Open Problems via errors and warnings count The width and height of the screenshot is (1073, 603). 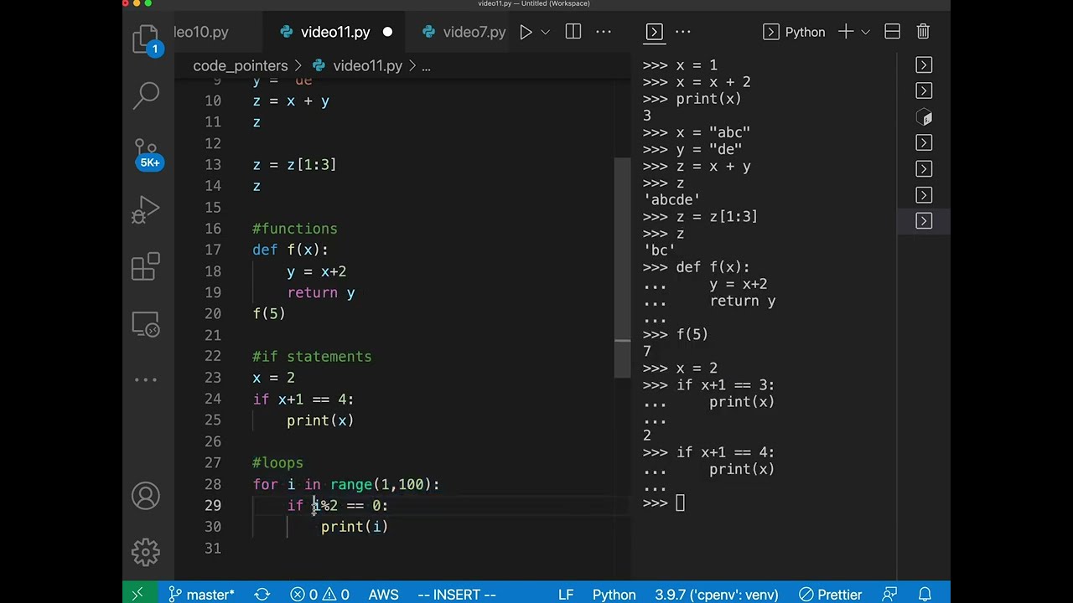click(319, 594)
